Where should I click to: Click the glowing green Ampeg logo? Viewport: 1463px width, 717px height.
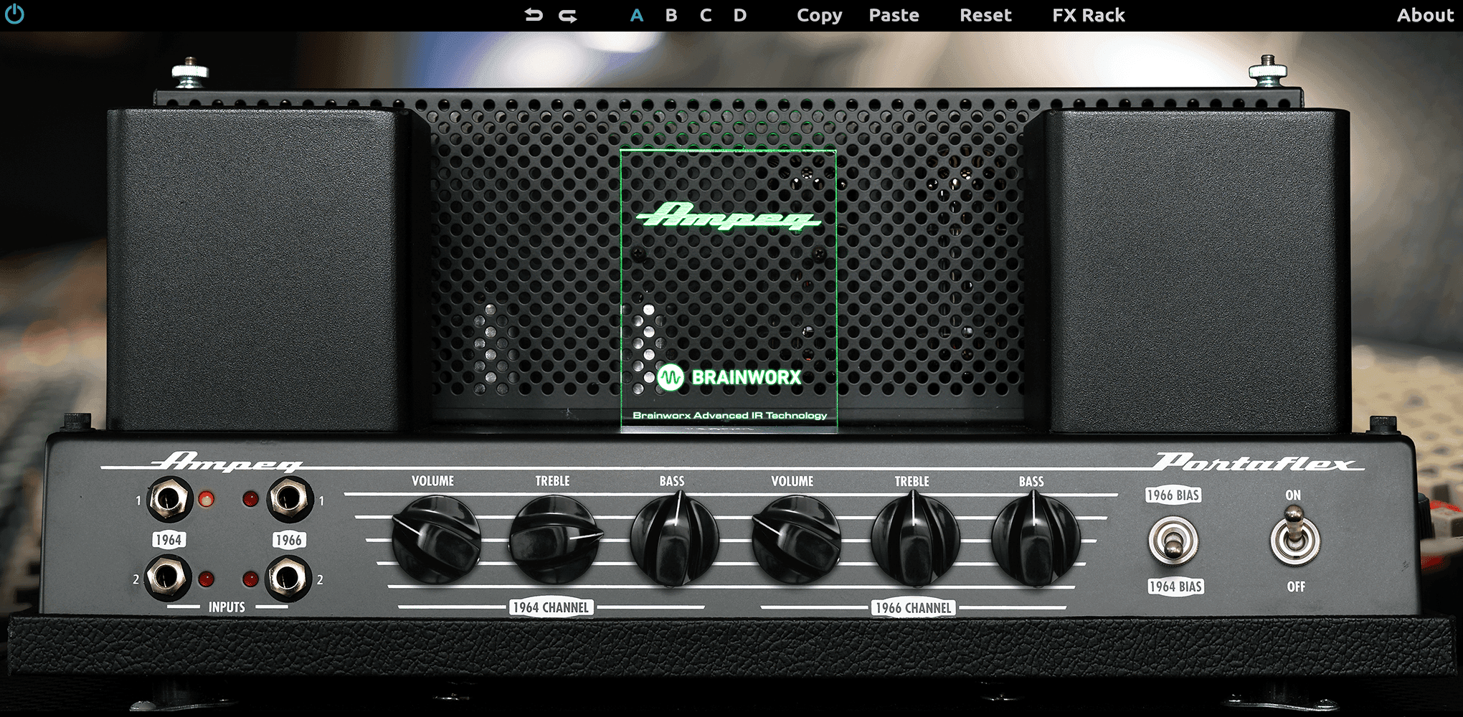(x=727, y=217)
